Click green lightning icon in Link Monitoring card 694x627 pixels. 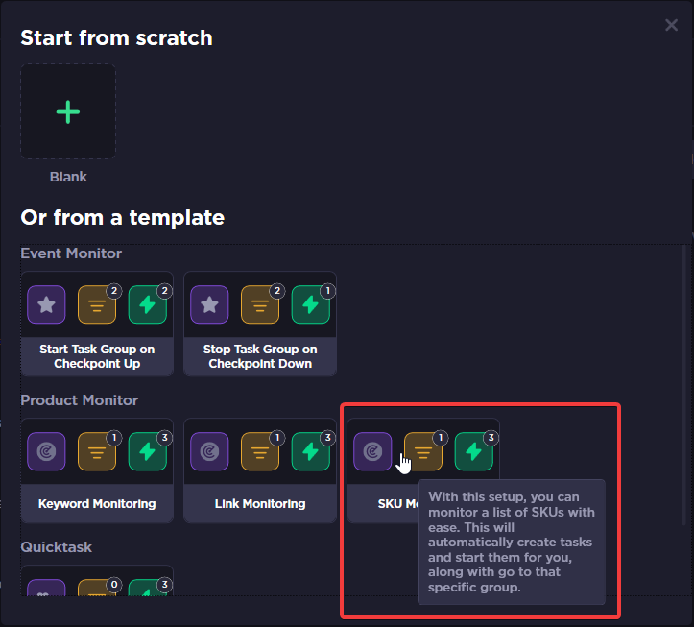(311, 451)
